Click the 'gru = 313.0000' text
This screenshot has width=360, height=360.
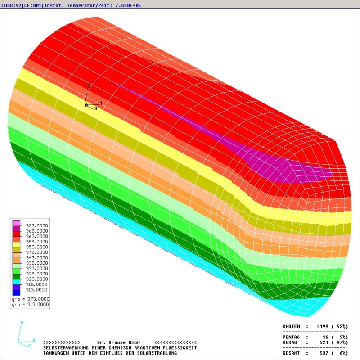point(30,305)
